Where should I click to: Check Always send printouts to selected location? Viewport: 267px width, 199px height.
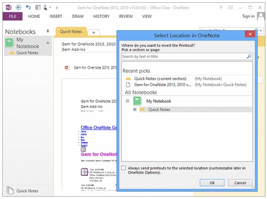click(123, 168)
